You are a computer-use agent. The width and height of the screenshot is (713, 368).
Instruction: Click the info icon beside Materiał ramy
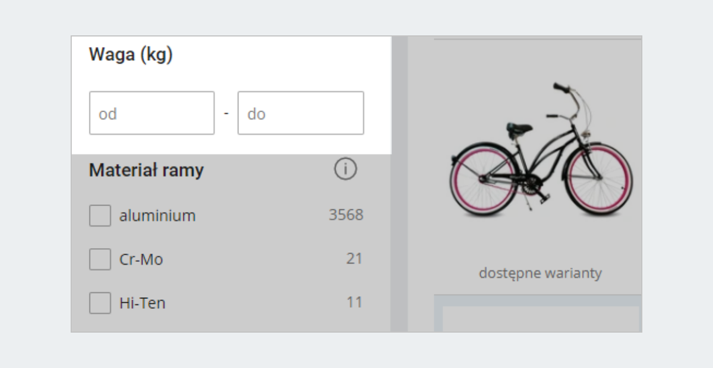pos(345,170)
